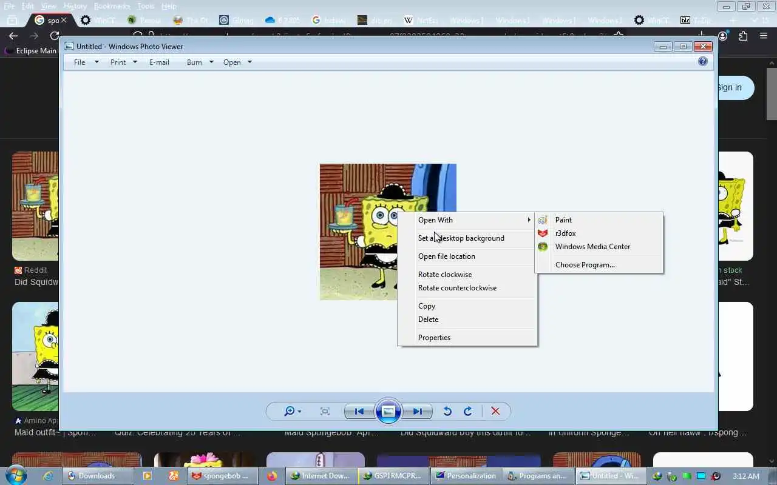Switch to GSP1RMCPR taskbar item
The height and width of the screenshot is (485, 777).
[393, 476]
